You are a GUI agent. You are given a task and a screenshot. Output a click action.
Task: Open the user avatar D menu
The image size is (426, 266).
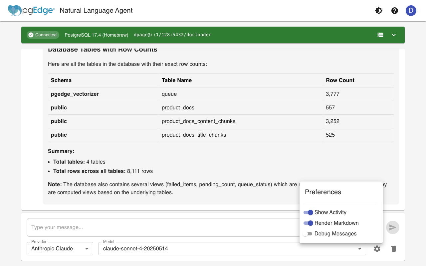(x=411, y=11)
